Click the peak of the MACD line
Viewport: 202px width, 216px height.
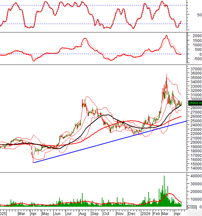[166, 36]
